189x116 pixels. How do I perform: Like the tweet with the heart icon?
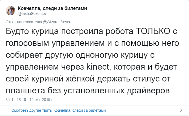[8, 100]
